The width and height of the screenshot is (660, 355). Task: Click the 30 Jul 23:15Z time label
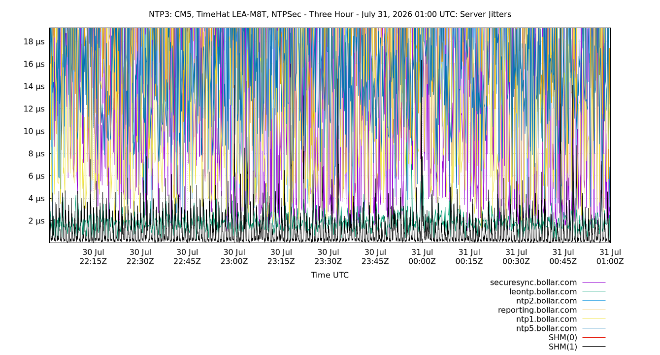coord(281,257)
